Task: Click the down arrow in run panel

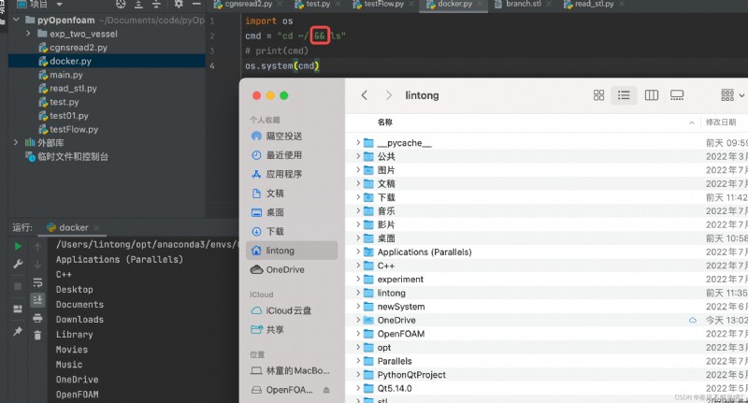Action: tap(37, 264)
